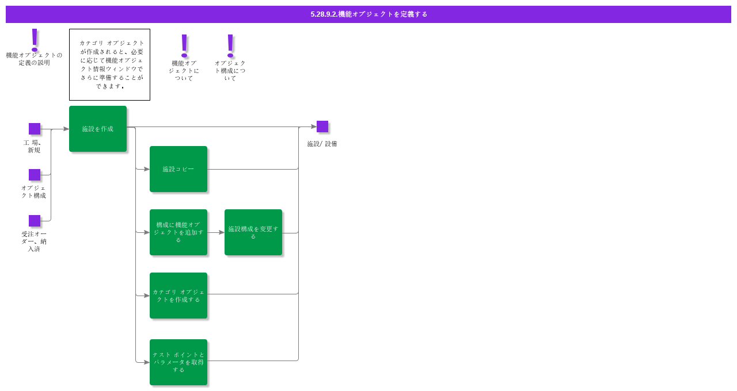The height and width of the screenshot is (391, 737).
Task: Click the 施設構成を変更する process box
Action: (x=253, y=232)
